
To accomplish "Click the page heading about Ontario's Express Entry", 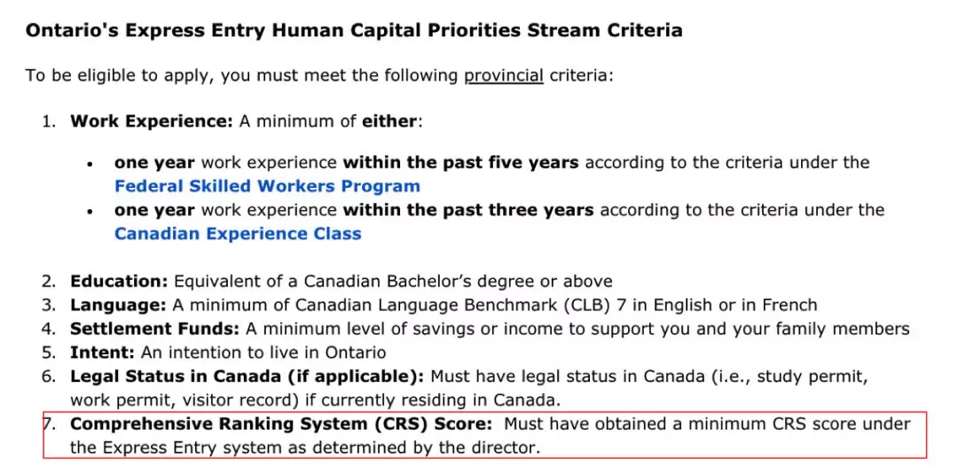I will pos(354,30).
